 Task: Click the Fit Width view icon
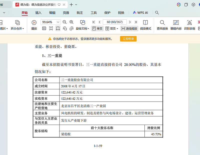coord(58,29)
